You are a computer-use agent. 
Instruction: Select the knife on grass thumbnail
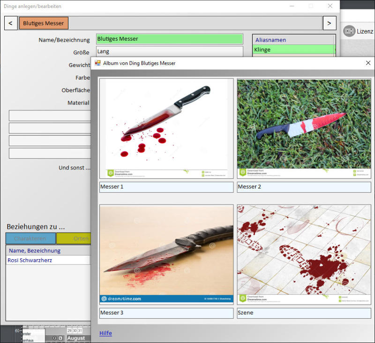[304, 128]
